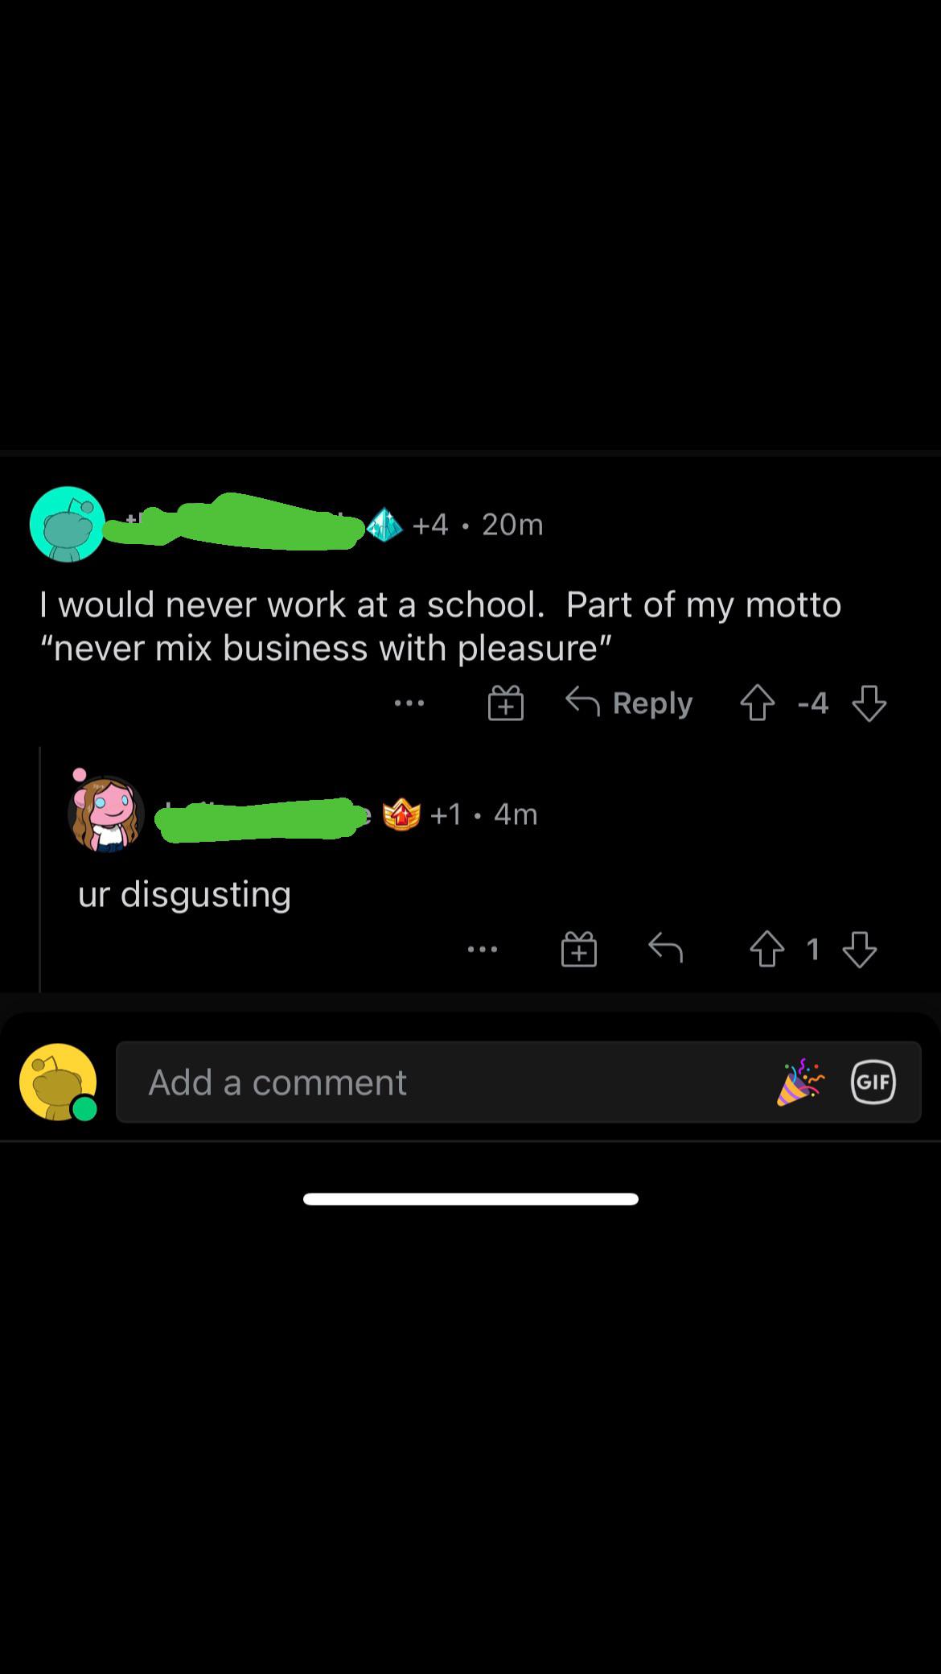The image size is (941, 1674).
Task: Open the GIF picker
Action: 873,1082
